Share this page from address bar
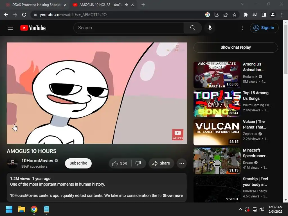 tap(226, 15)
